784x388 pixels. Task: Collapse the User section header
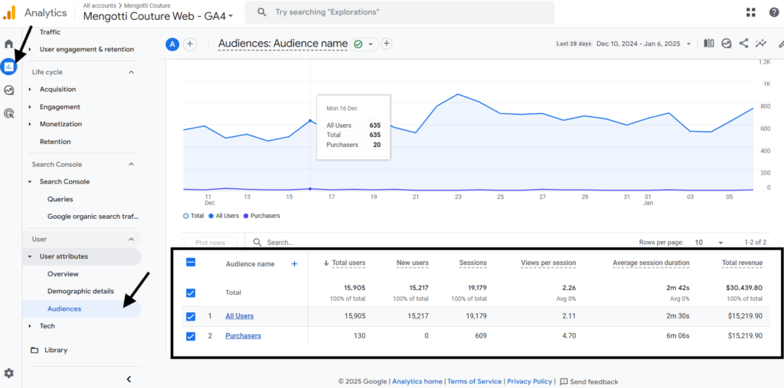click(131, 239)
